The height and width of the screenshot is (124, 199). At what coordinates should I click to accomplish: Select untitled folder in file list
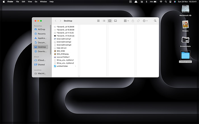click(65, 66)
